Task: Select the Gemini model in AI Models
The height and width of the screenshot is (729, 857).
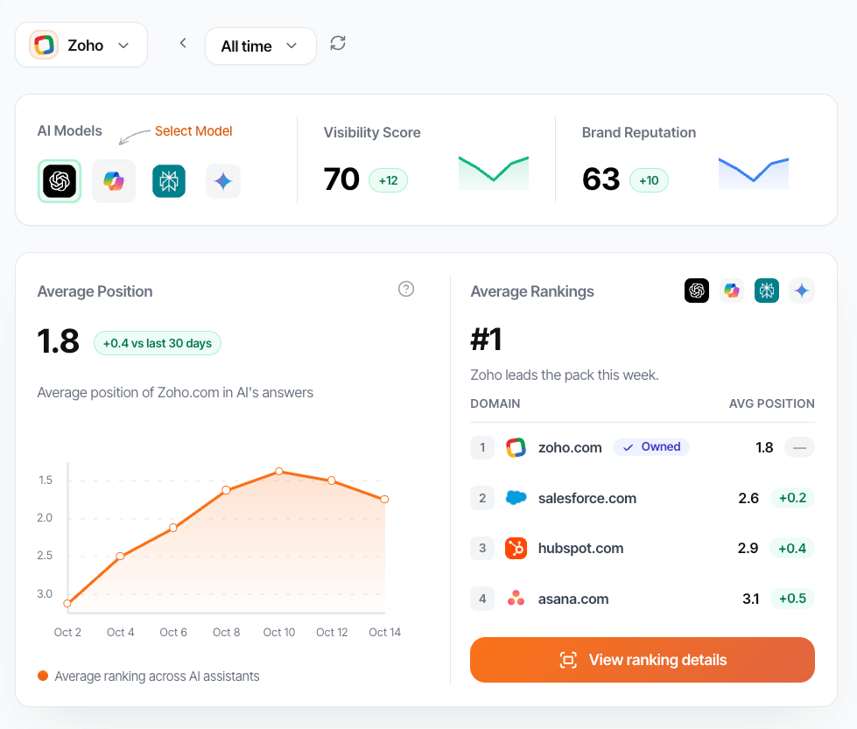Action: [223, 181]
